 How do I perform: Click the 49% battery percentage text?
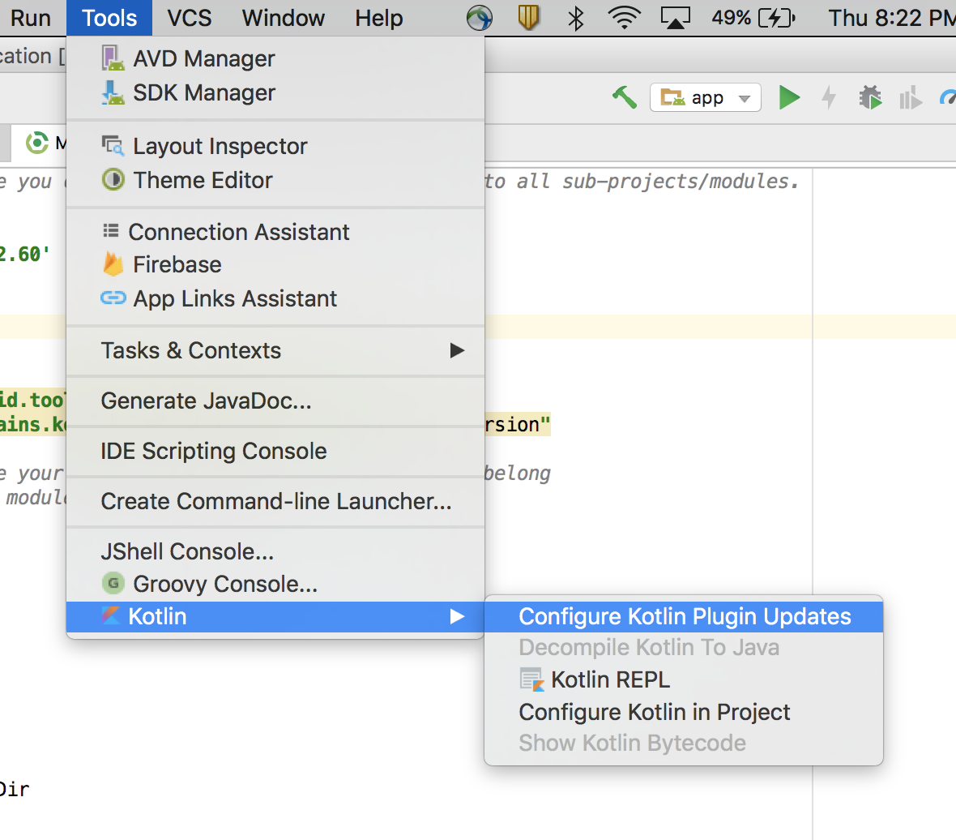(x=731, y=19)
